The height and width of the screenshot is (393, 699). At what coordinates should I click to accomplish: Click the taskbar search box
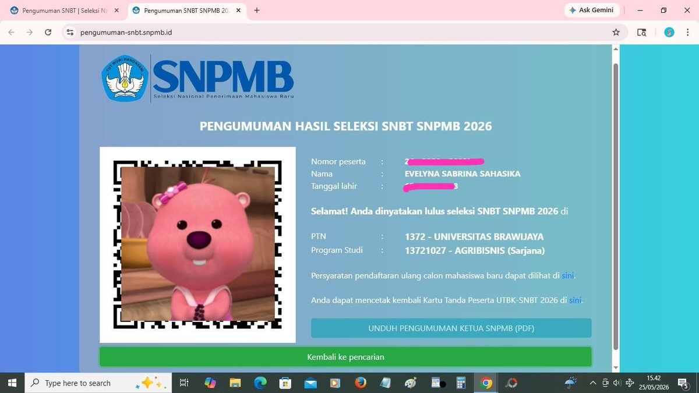tap(98, 383)
